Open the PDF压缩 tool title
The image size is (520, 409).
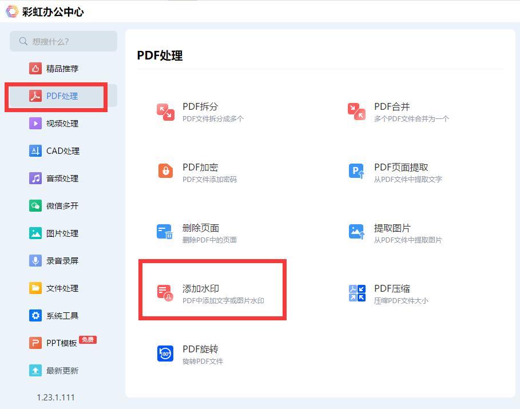tap(392, 289)
